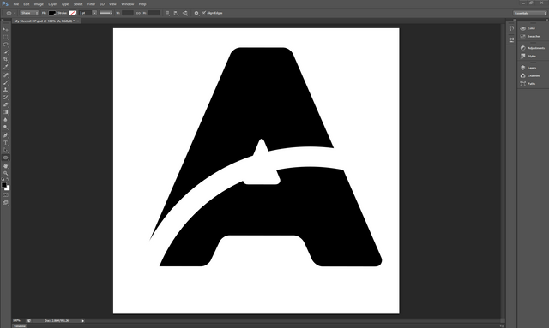Select the Magic Wand tool

click(6, 52)
